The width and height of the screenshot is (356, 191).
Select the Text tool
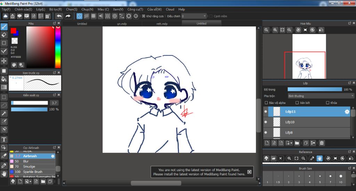(4, 139)
